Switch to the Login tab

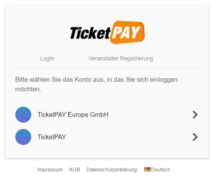[47, 58]
